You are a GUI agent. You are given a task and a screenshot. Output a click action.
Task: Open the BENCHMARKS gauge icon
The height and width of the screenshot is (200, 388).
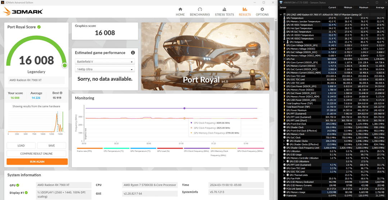(200, 9)
